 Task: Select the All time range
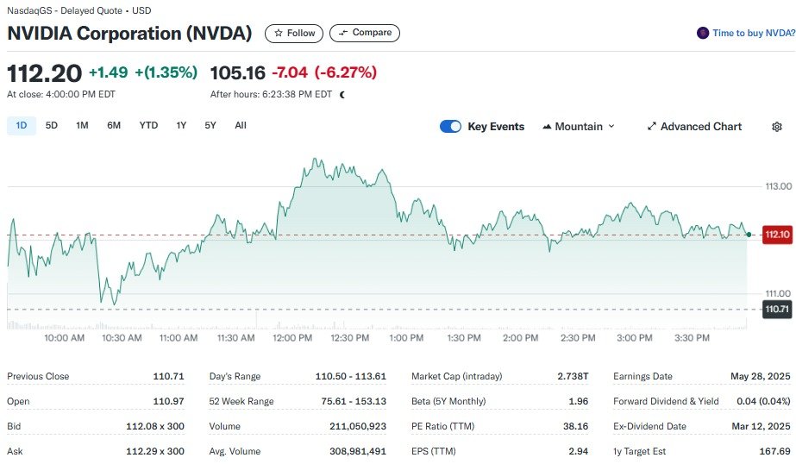pos(241,126)
